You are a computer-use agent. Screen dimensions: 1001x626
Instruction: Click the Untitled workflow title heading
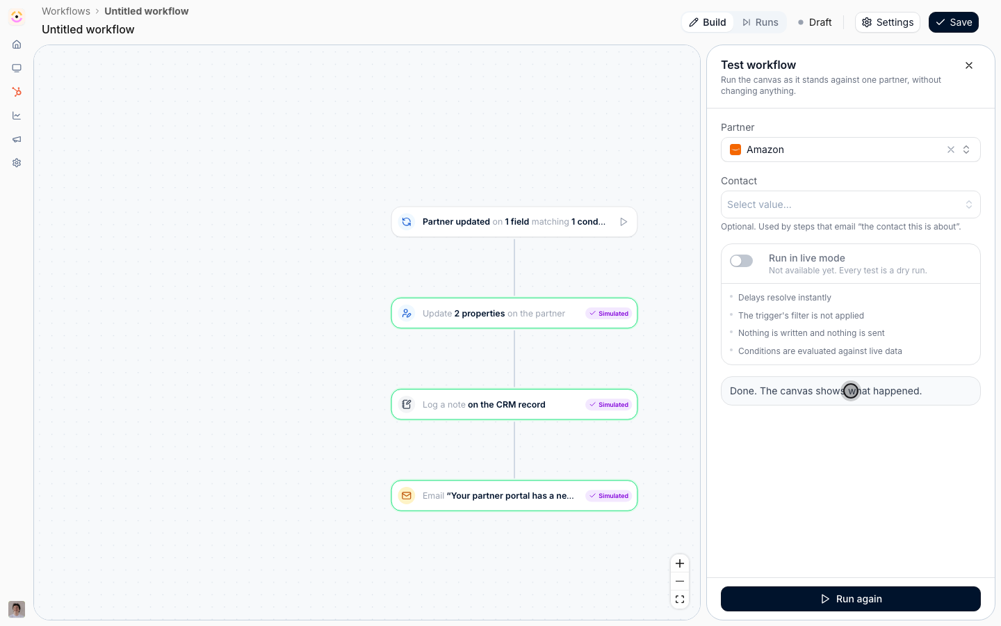[88, 29]
